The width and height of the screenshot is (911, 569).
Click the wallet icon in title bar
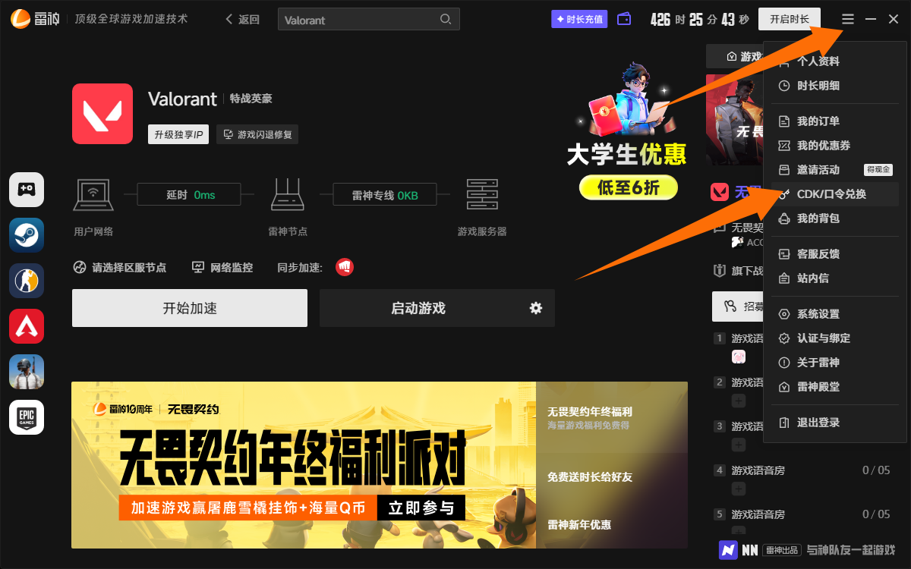click(624, 19)
